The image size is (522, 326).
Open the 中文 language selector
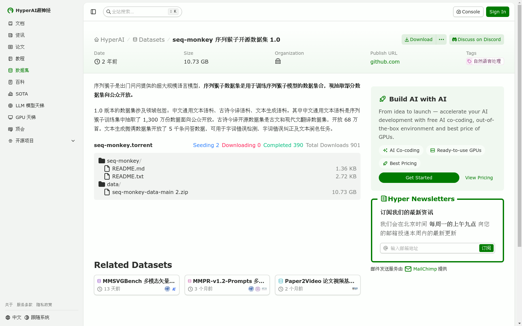click(x=13, y=318)
